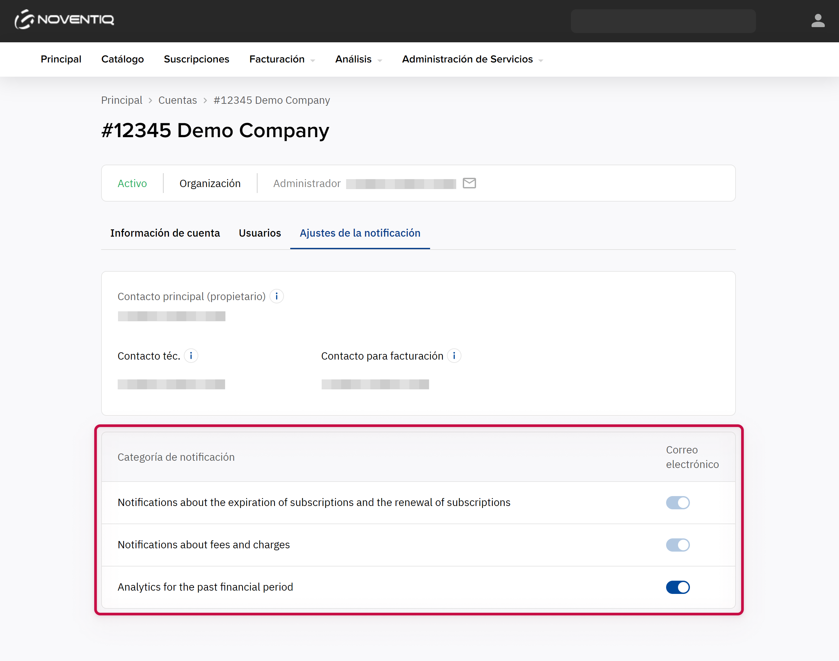Screen dimensions: 839x661
Task: Toggle fees and charges email switch
Action: (678, 545)
